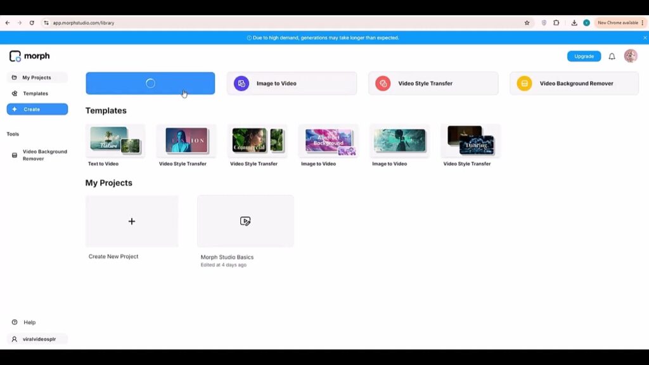Select the Dancing Video Style Transfer template

[471, 141]
